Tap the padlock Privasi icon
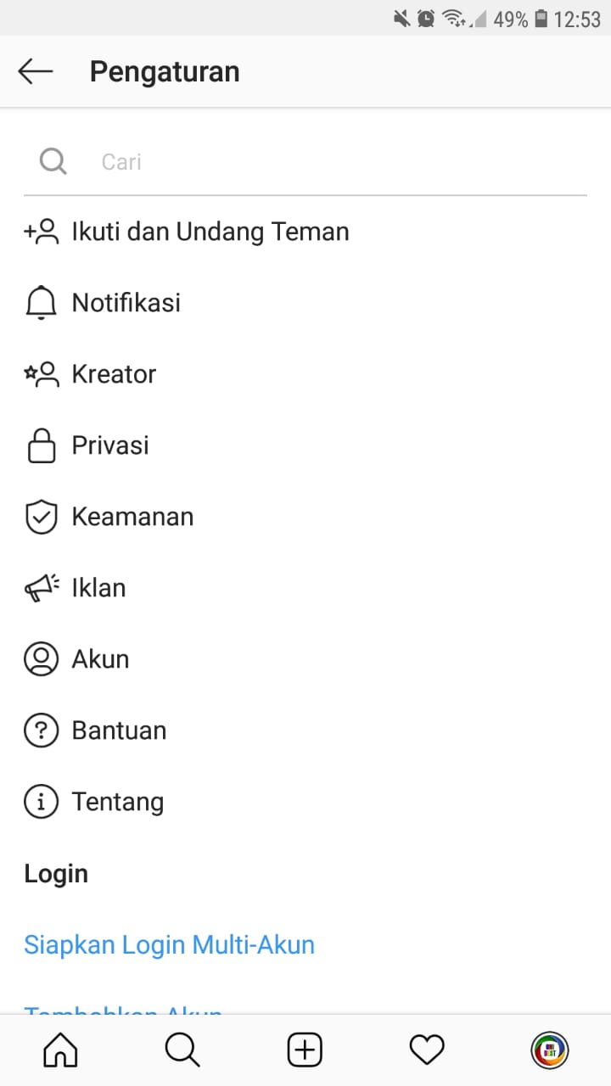 pos(42,445)
